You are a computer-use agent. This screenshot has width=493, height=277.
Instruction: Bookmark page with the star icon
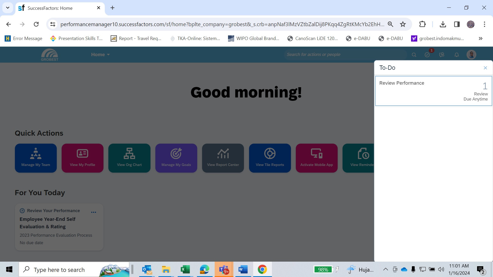click(403, 24)
